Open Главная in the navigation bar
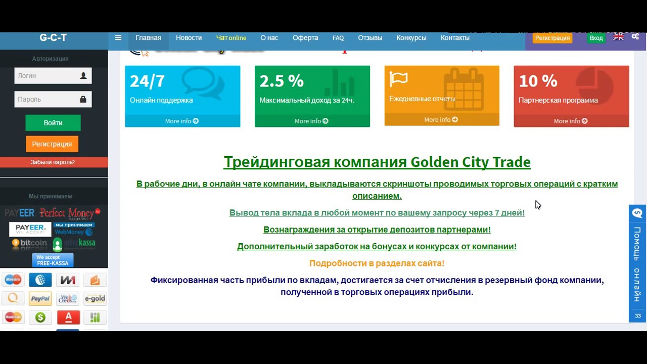 [148, 38]
